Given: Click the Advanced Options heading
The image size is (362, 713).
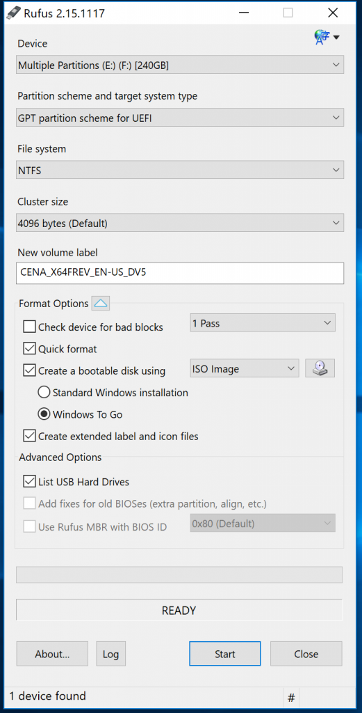Looking at the screenshot, I should click(60, 457).
